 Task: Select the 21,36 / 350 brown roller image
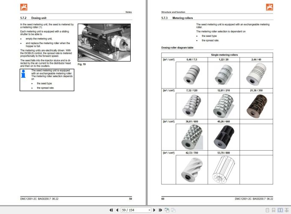pyautogui.click(x=256, y=106)
